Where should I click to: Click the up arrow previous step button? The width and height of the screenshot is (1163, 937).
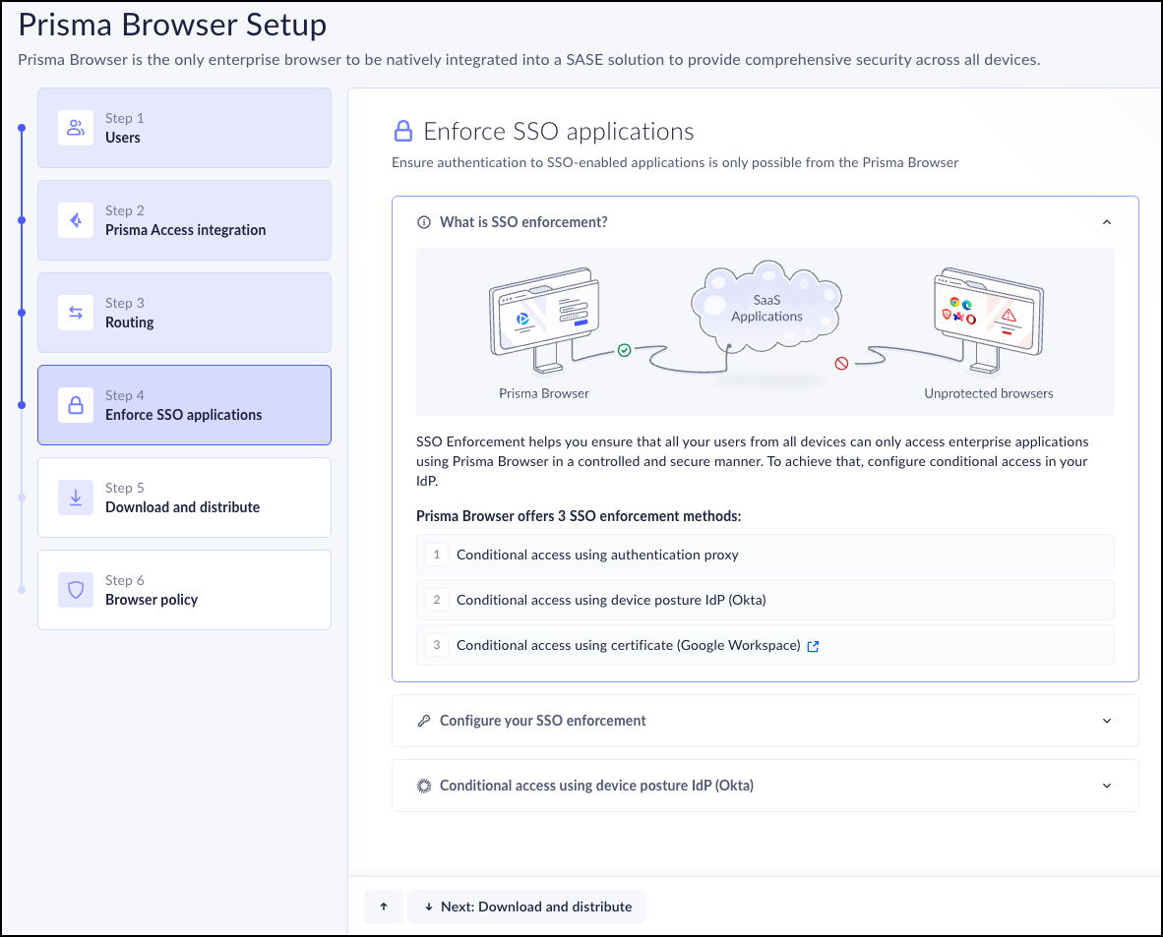click(x=383, y=907)
